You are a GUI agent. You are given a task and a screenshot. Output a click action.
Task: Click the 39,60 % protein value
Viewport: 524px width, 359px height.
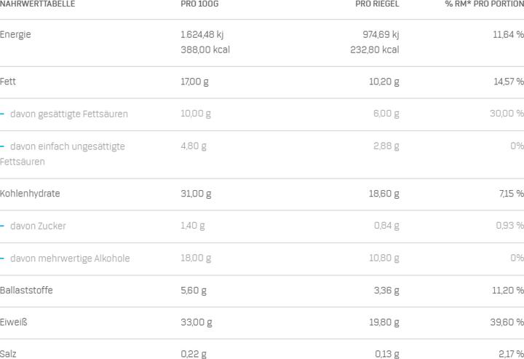[507, 323]
